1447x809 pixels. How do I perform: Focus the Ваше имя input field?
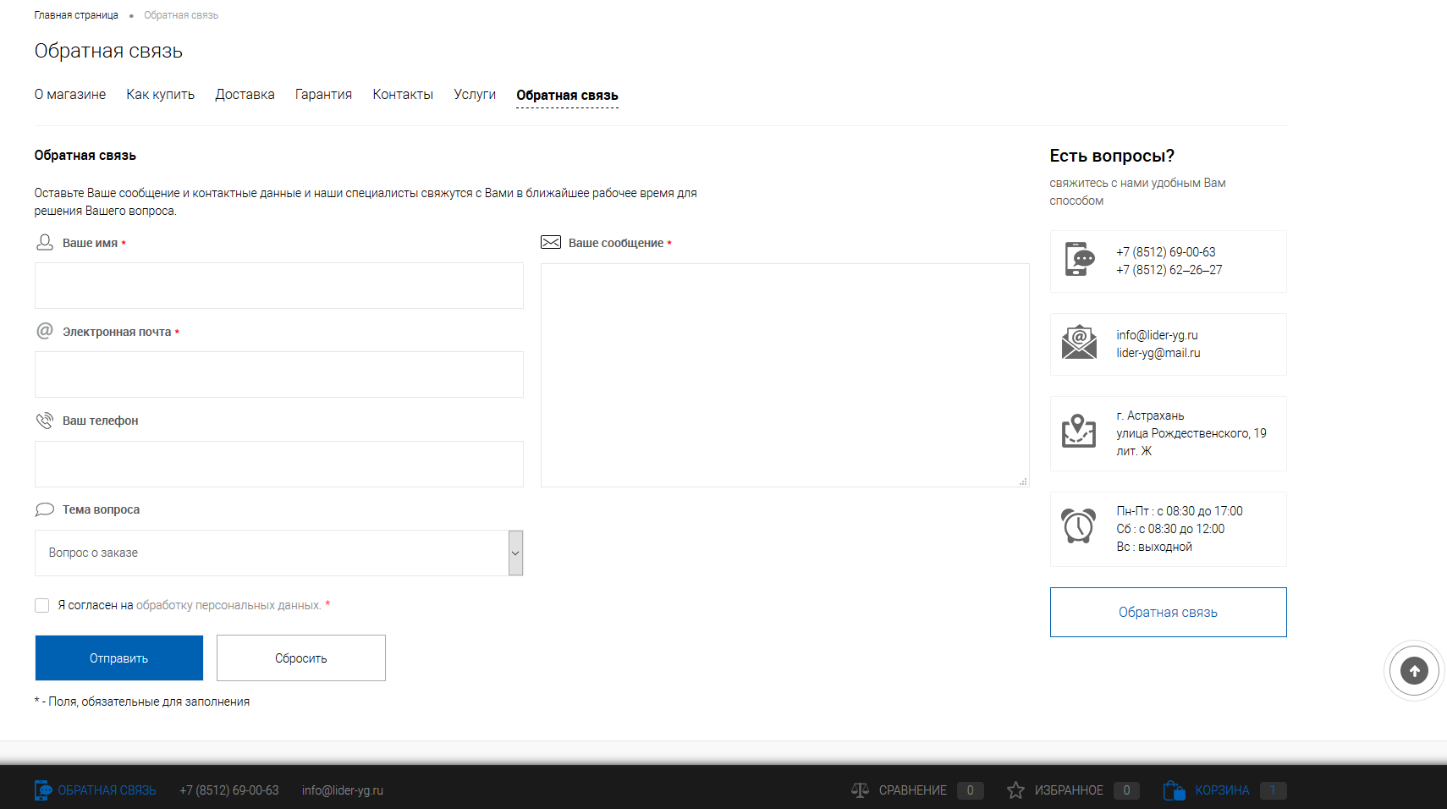click(x=279, y=285)
